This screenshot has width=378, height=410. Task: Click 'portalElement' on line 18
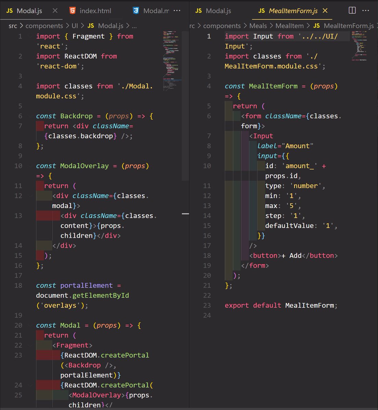(x=86, y=286)
